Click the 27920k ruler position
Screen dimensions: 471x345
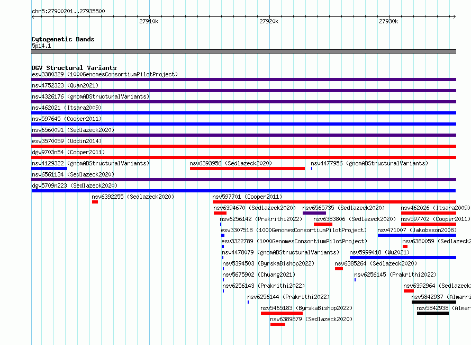(x=269, y=21)
